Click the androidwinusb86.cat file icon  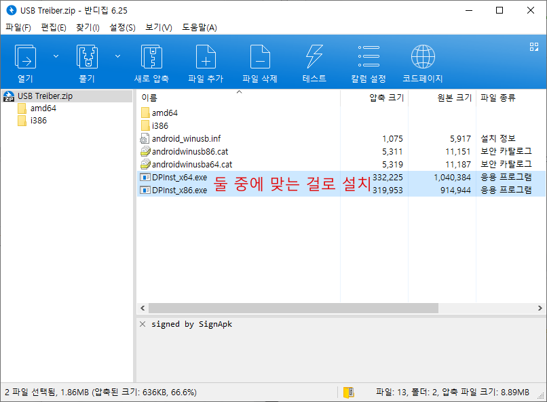pos(145,152)
